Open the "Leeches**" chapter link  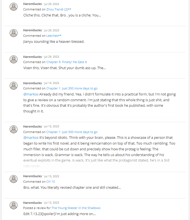pyautogui.click(x=54, y=36)
